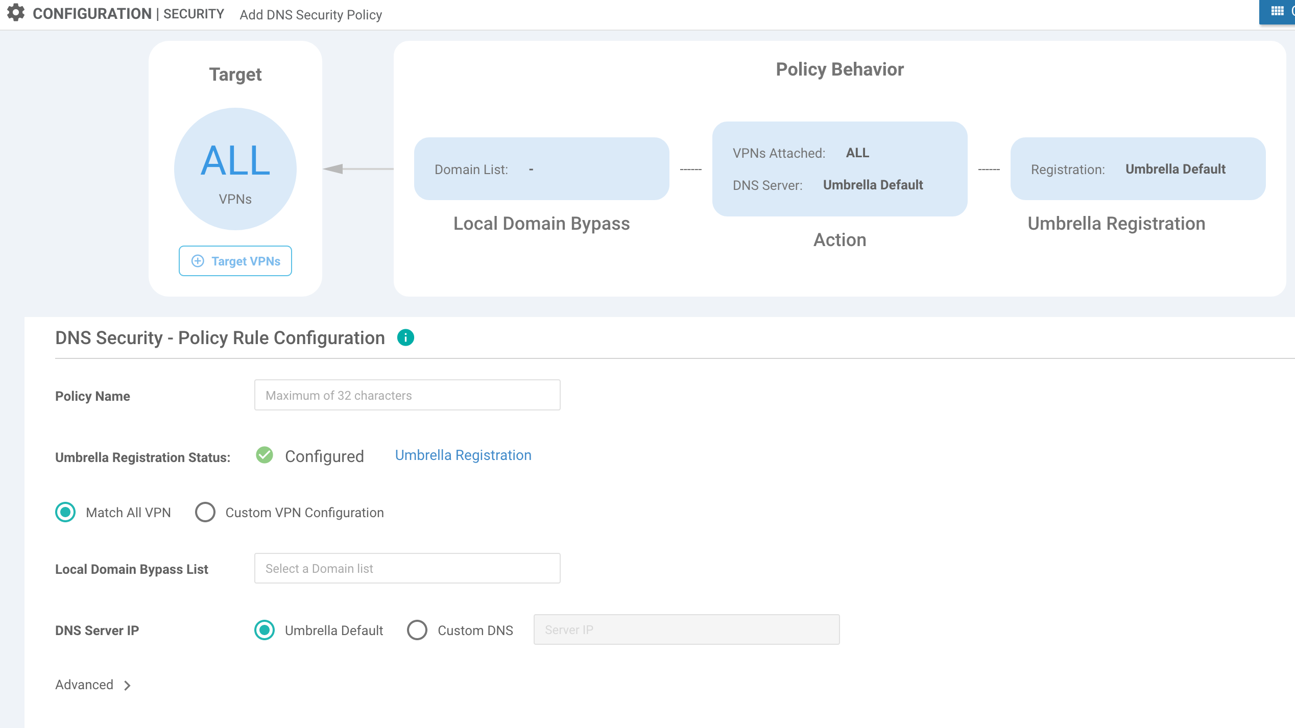
Task: Select Custom VPN Configuration option
Action: pyautogui.click(x=205, y=512)
